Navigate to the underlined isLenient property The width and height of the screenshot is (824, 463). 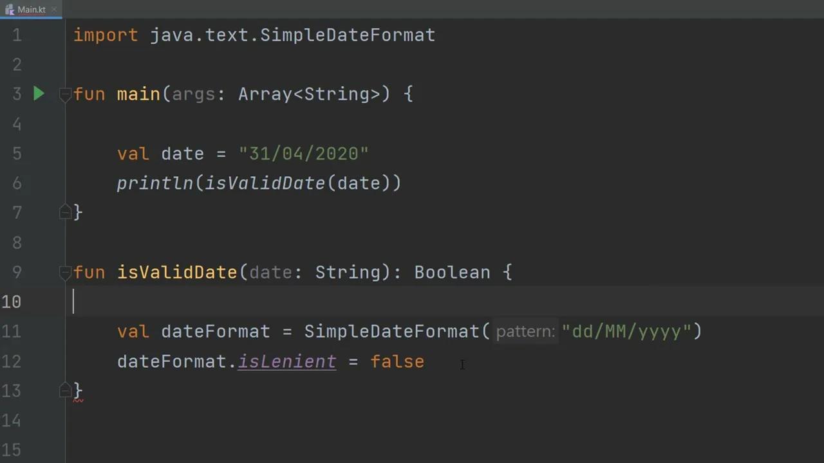pyautogui.click(x=286, y=361)
